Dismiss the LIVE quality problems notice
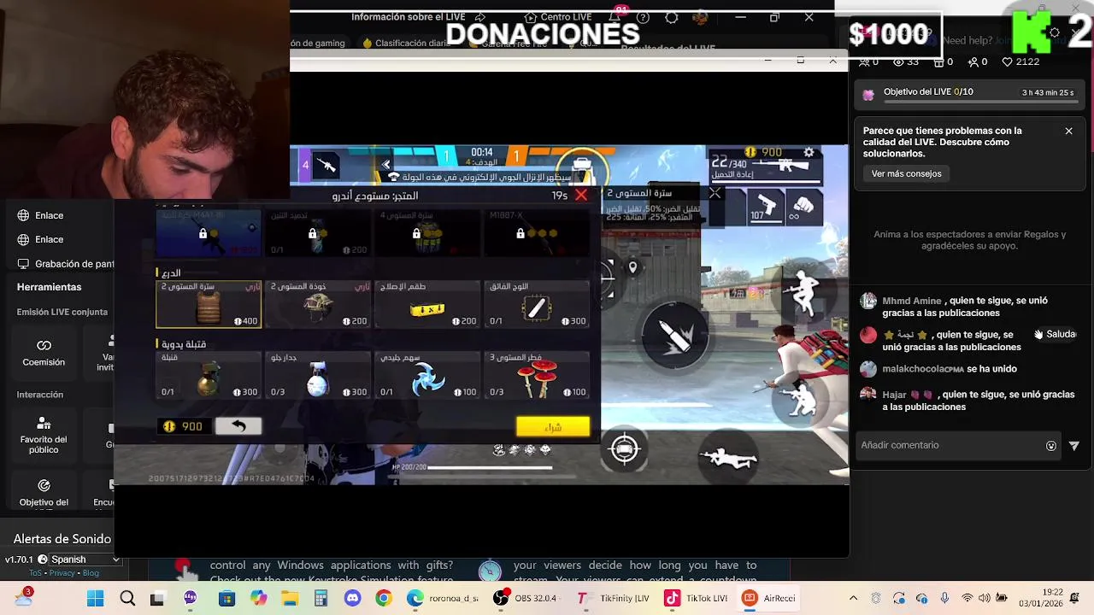Screen dimensions: 1094x615 1068,131
